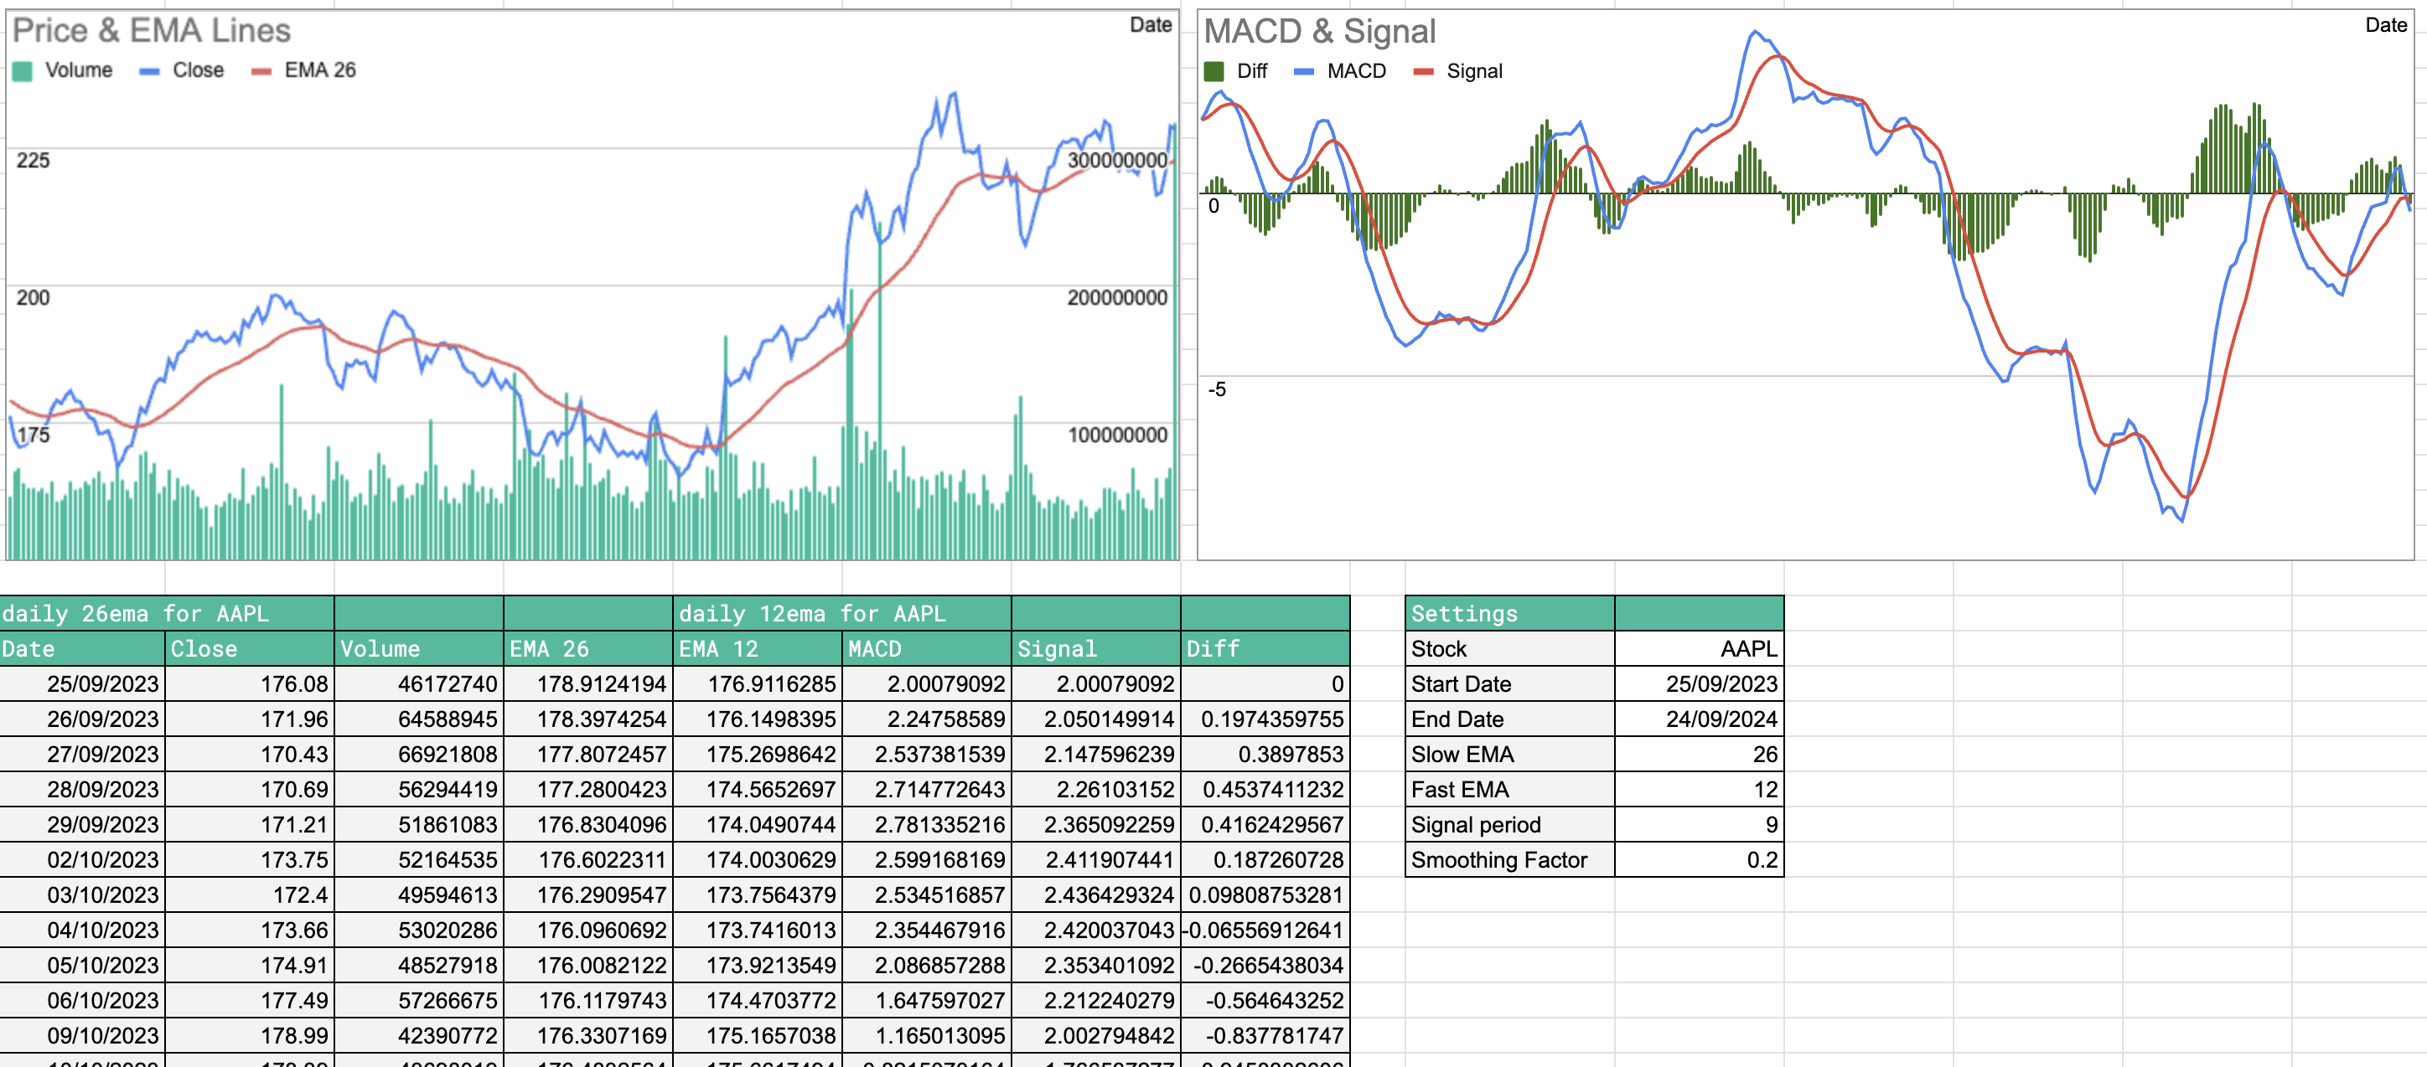
Task: Select the Volume column header
Action: click(x=418, y=649)
